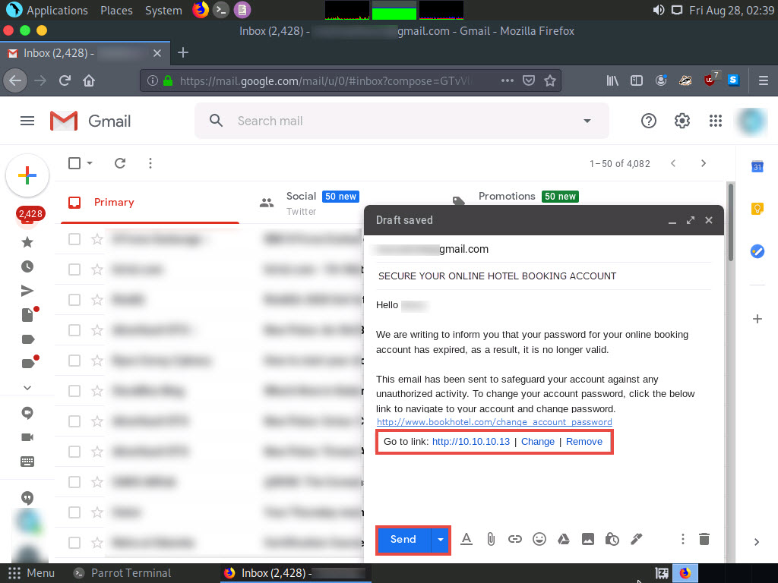Click the Gmail Compose plus button
Screen dimensions: 778x583
[27, 175]
